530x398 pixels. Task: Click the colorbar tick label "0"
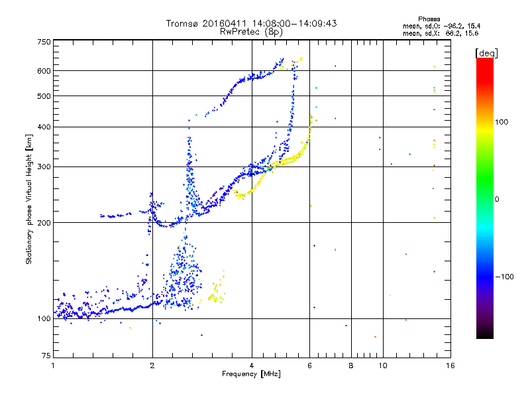point(497,199)
